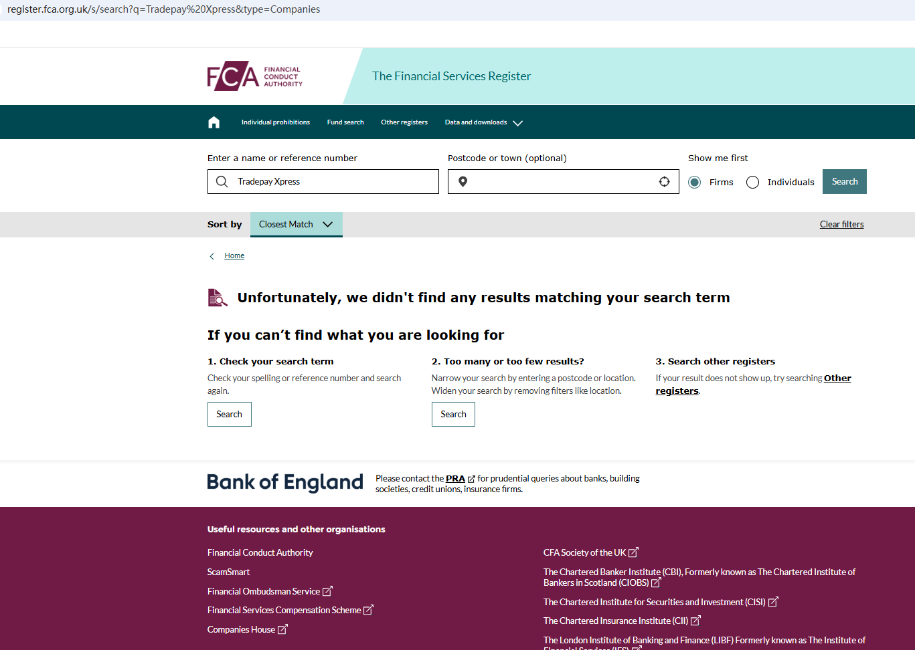
Task: Click the browser address bar URL
Action: pyautogui.click(x=164, y=9)
